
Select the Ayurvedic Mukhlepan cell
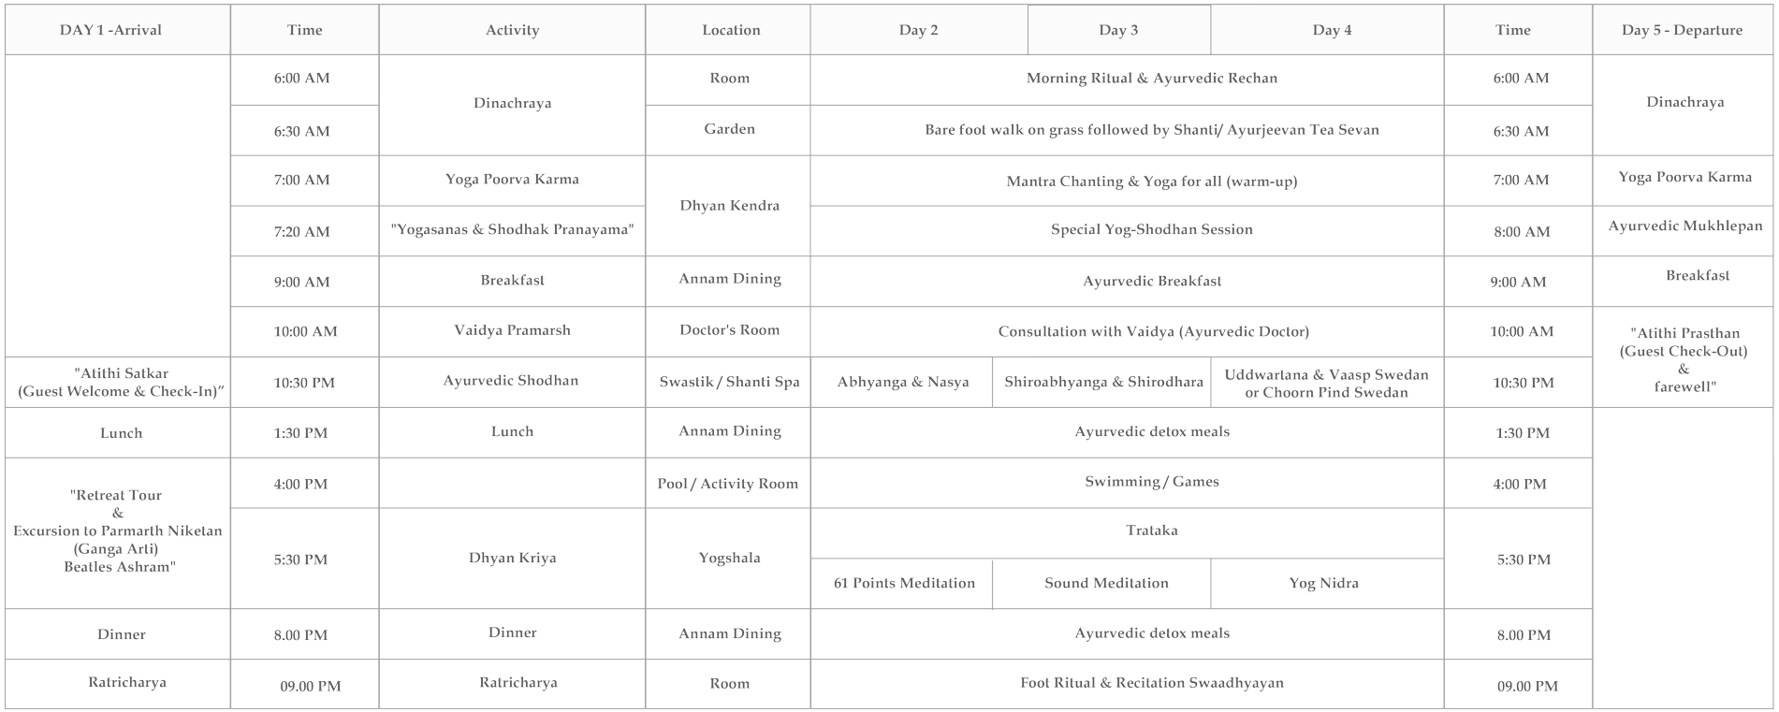tap(1684, 226)
